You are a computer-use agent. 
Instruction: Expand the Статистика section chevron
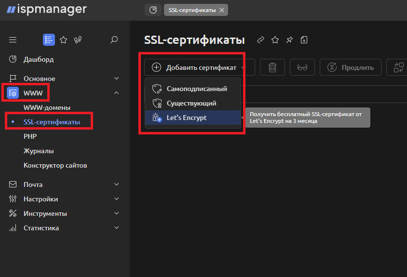click(117, 228)
